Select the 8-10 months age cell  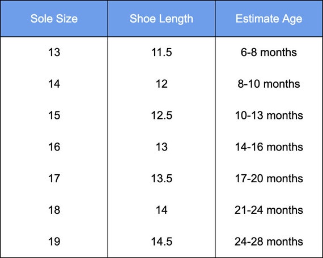(269, 84)
